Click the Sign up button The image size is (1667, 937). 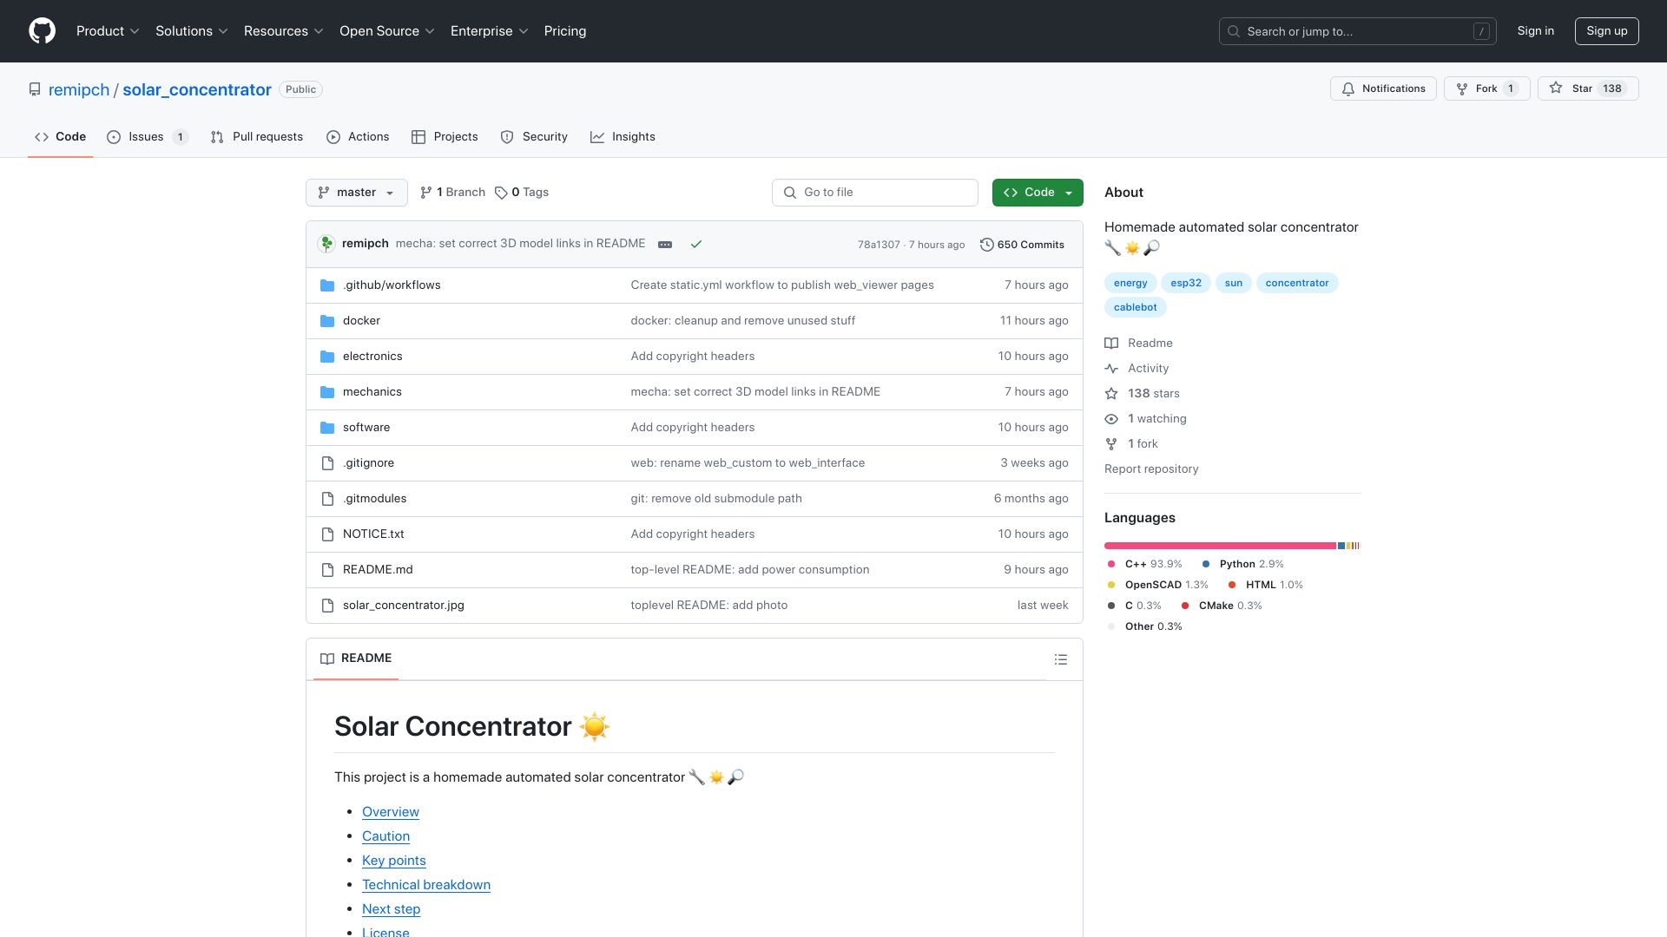point(1607,31)
